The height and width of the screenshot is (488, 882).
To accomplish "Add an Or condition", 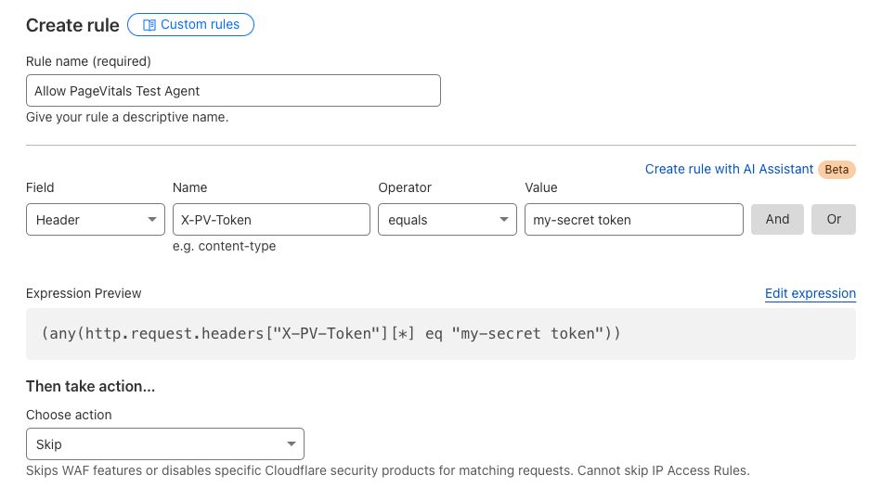I will 834,219.
